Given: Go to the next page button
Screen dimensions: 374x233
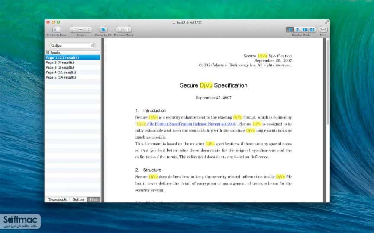Looking at the screenshot, I should 128,30.
